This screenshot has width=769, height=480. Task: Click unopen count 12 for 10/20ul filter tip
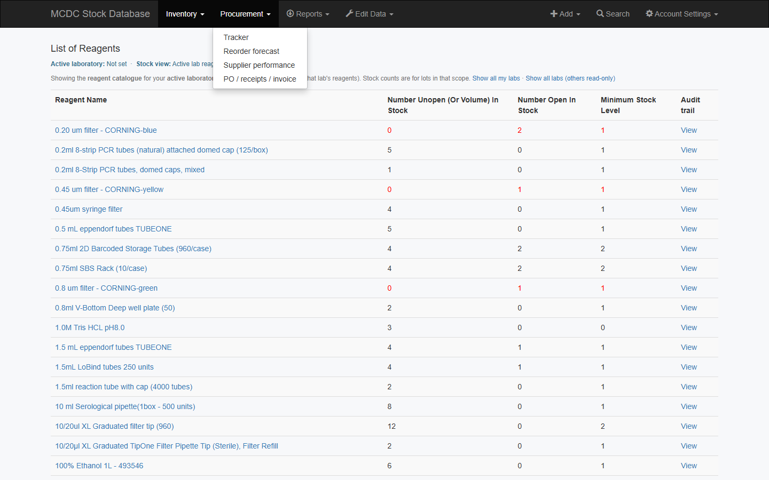(x=392, y=426)
